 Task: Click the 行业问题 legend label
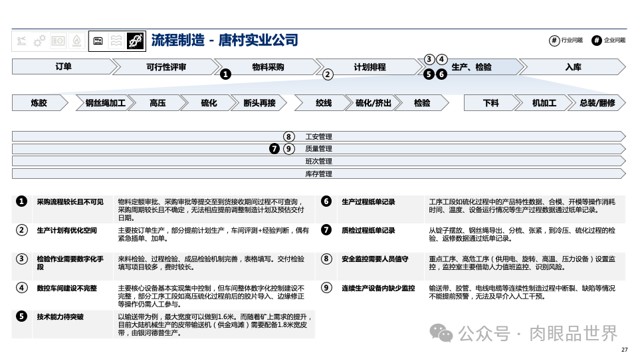[x=572, y=40]
